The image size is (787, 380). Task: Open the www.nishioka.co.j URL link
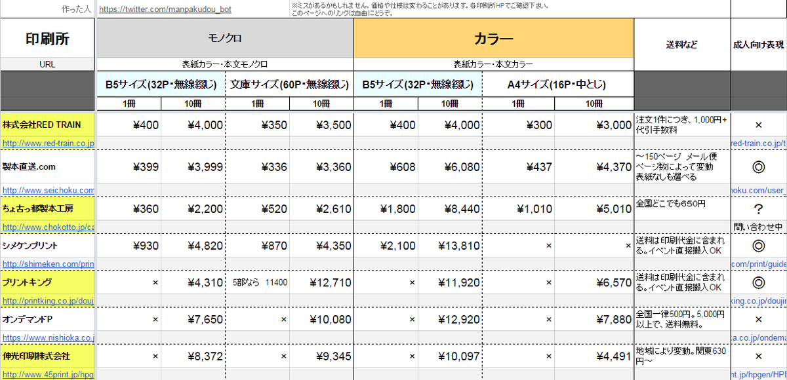[x=49, y=337]
